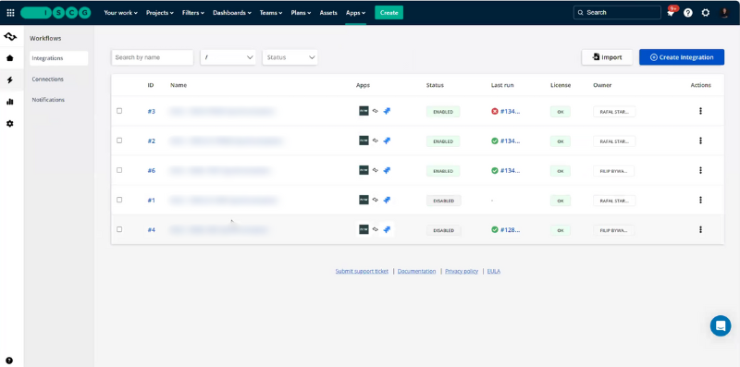Click the Jira app icon in row #3

[387, 111]
